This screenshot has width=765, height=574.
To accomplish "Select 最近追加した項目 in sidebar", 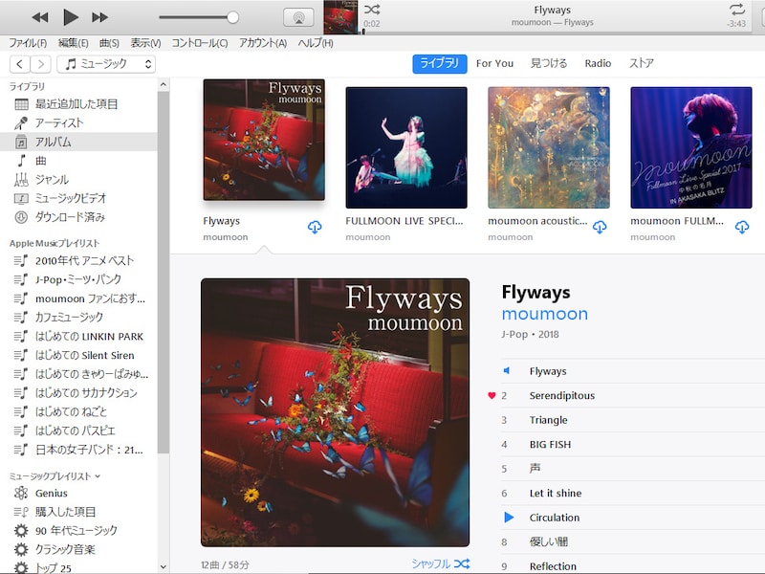I will (78, 104).
